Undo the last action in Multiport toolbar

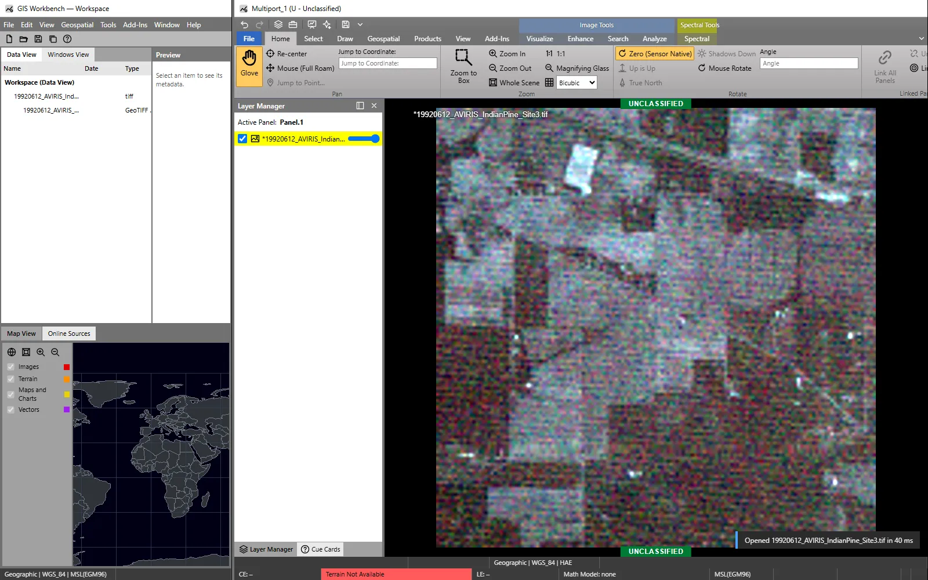[244, 24]
